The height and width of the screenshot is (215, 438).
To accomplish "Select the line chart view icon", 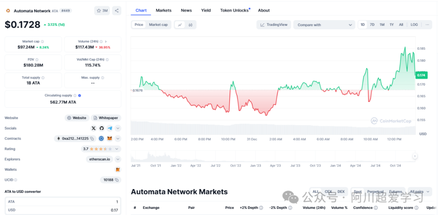I will click(x=180, y=25).
